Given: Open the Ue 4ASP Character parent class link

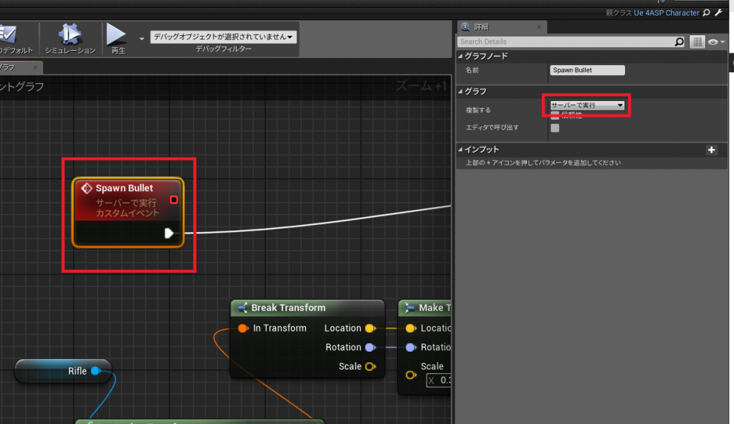Looking at the screenshot, I should [x=667, y=12].
